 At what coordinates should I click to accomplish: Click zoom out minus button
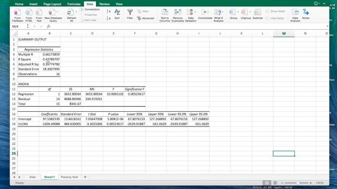(x=282, y=183)
